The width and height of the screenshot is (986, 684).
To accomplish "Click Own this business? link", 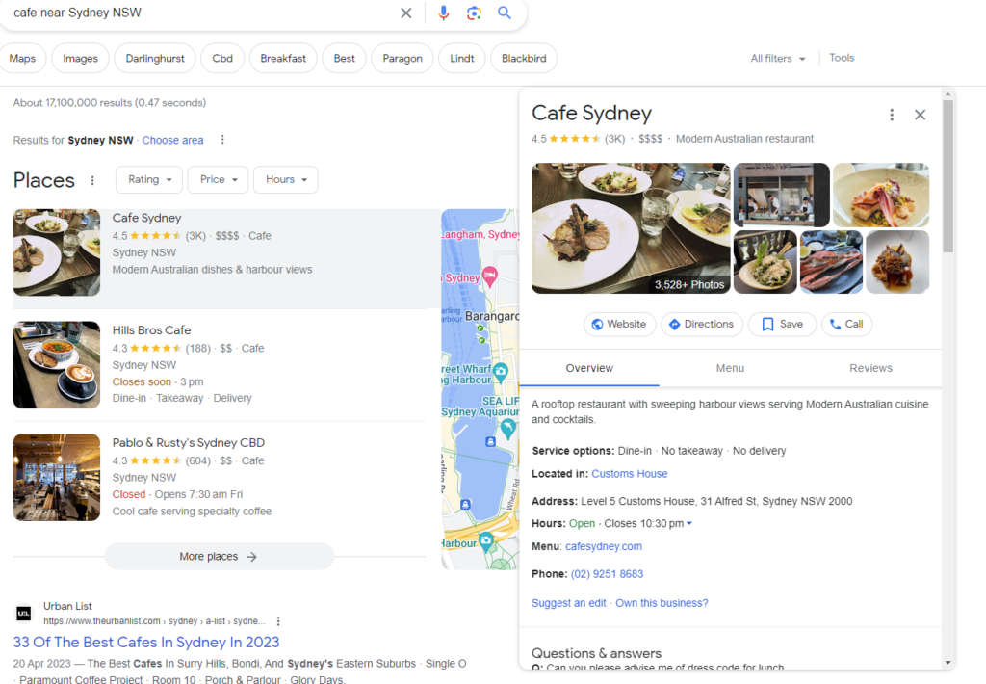I will (x=662, y=603).
